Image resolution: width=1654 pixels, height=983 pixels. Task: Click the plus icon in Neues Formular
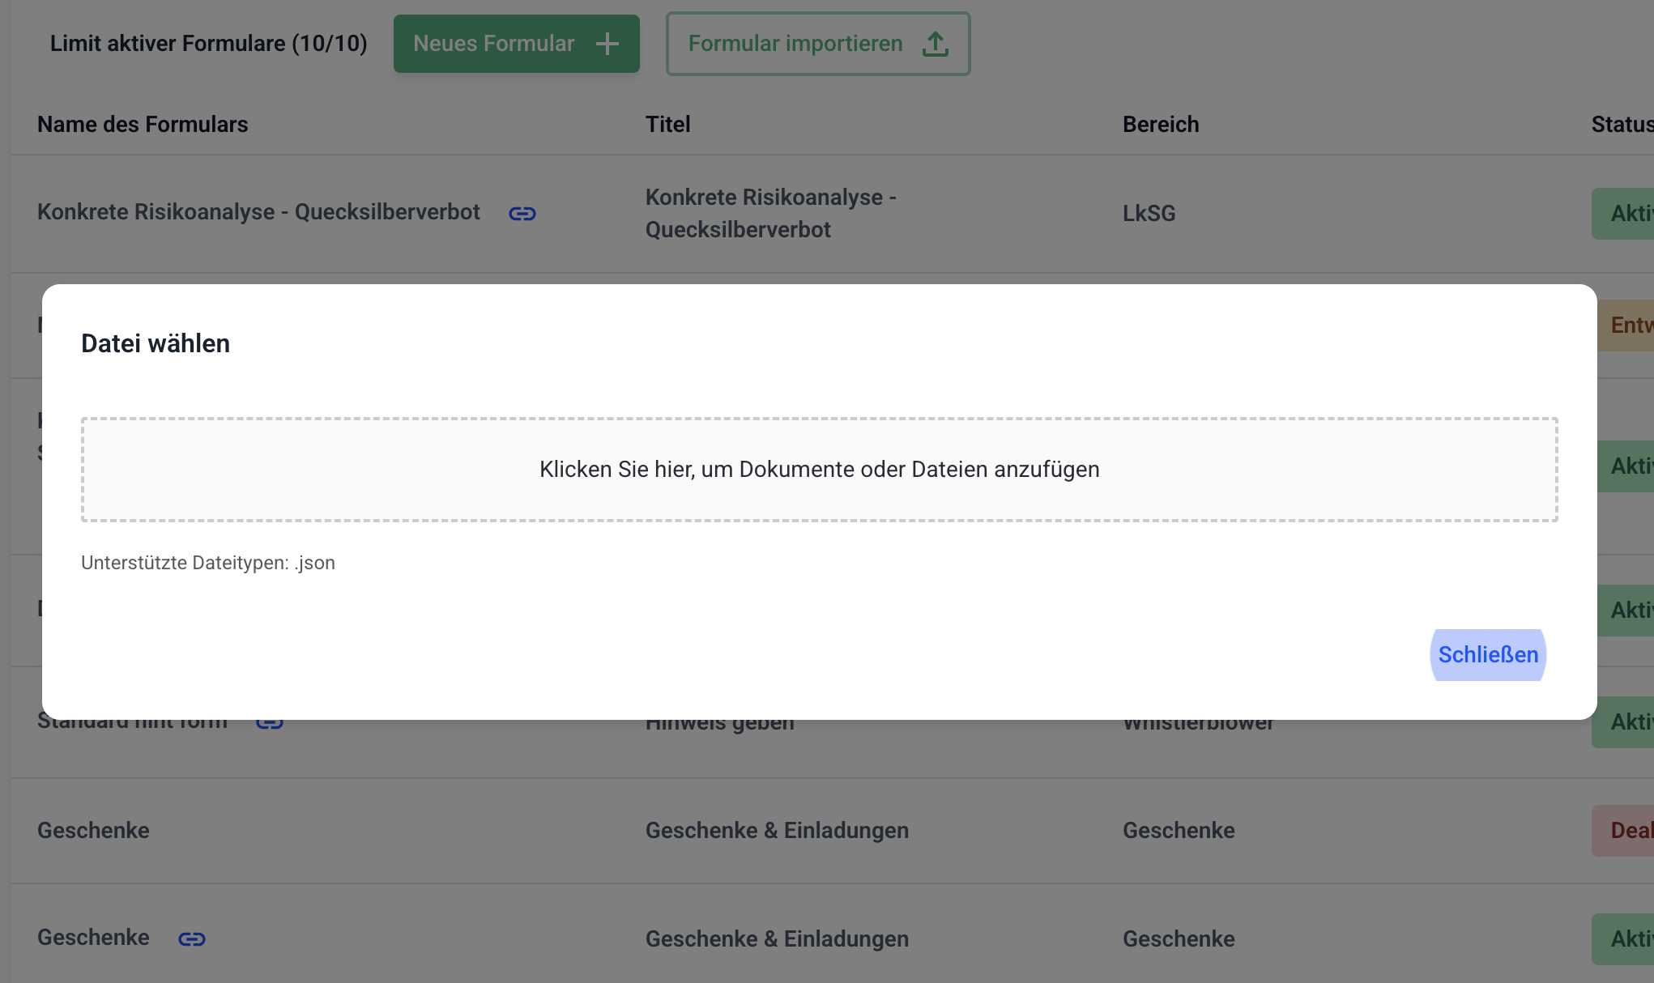click(x=607, y=44)
